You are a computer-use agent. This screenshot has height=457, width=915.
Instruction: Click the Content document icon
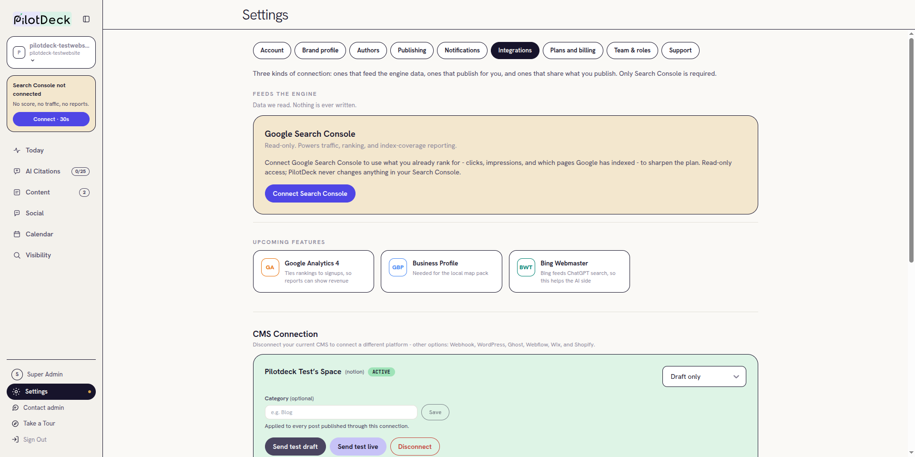point(17,192)
